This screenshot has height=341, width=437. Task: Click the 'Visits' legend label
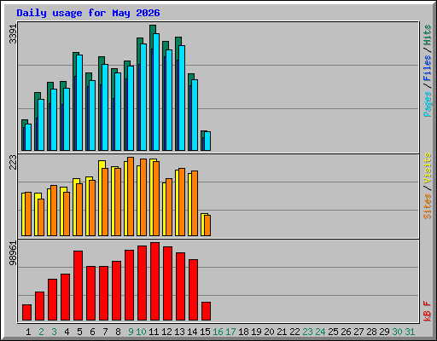[428, 168]
